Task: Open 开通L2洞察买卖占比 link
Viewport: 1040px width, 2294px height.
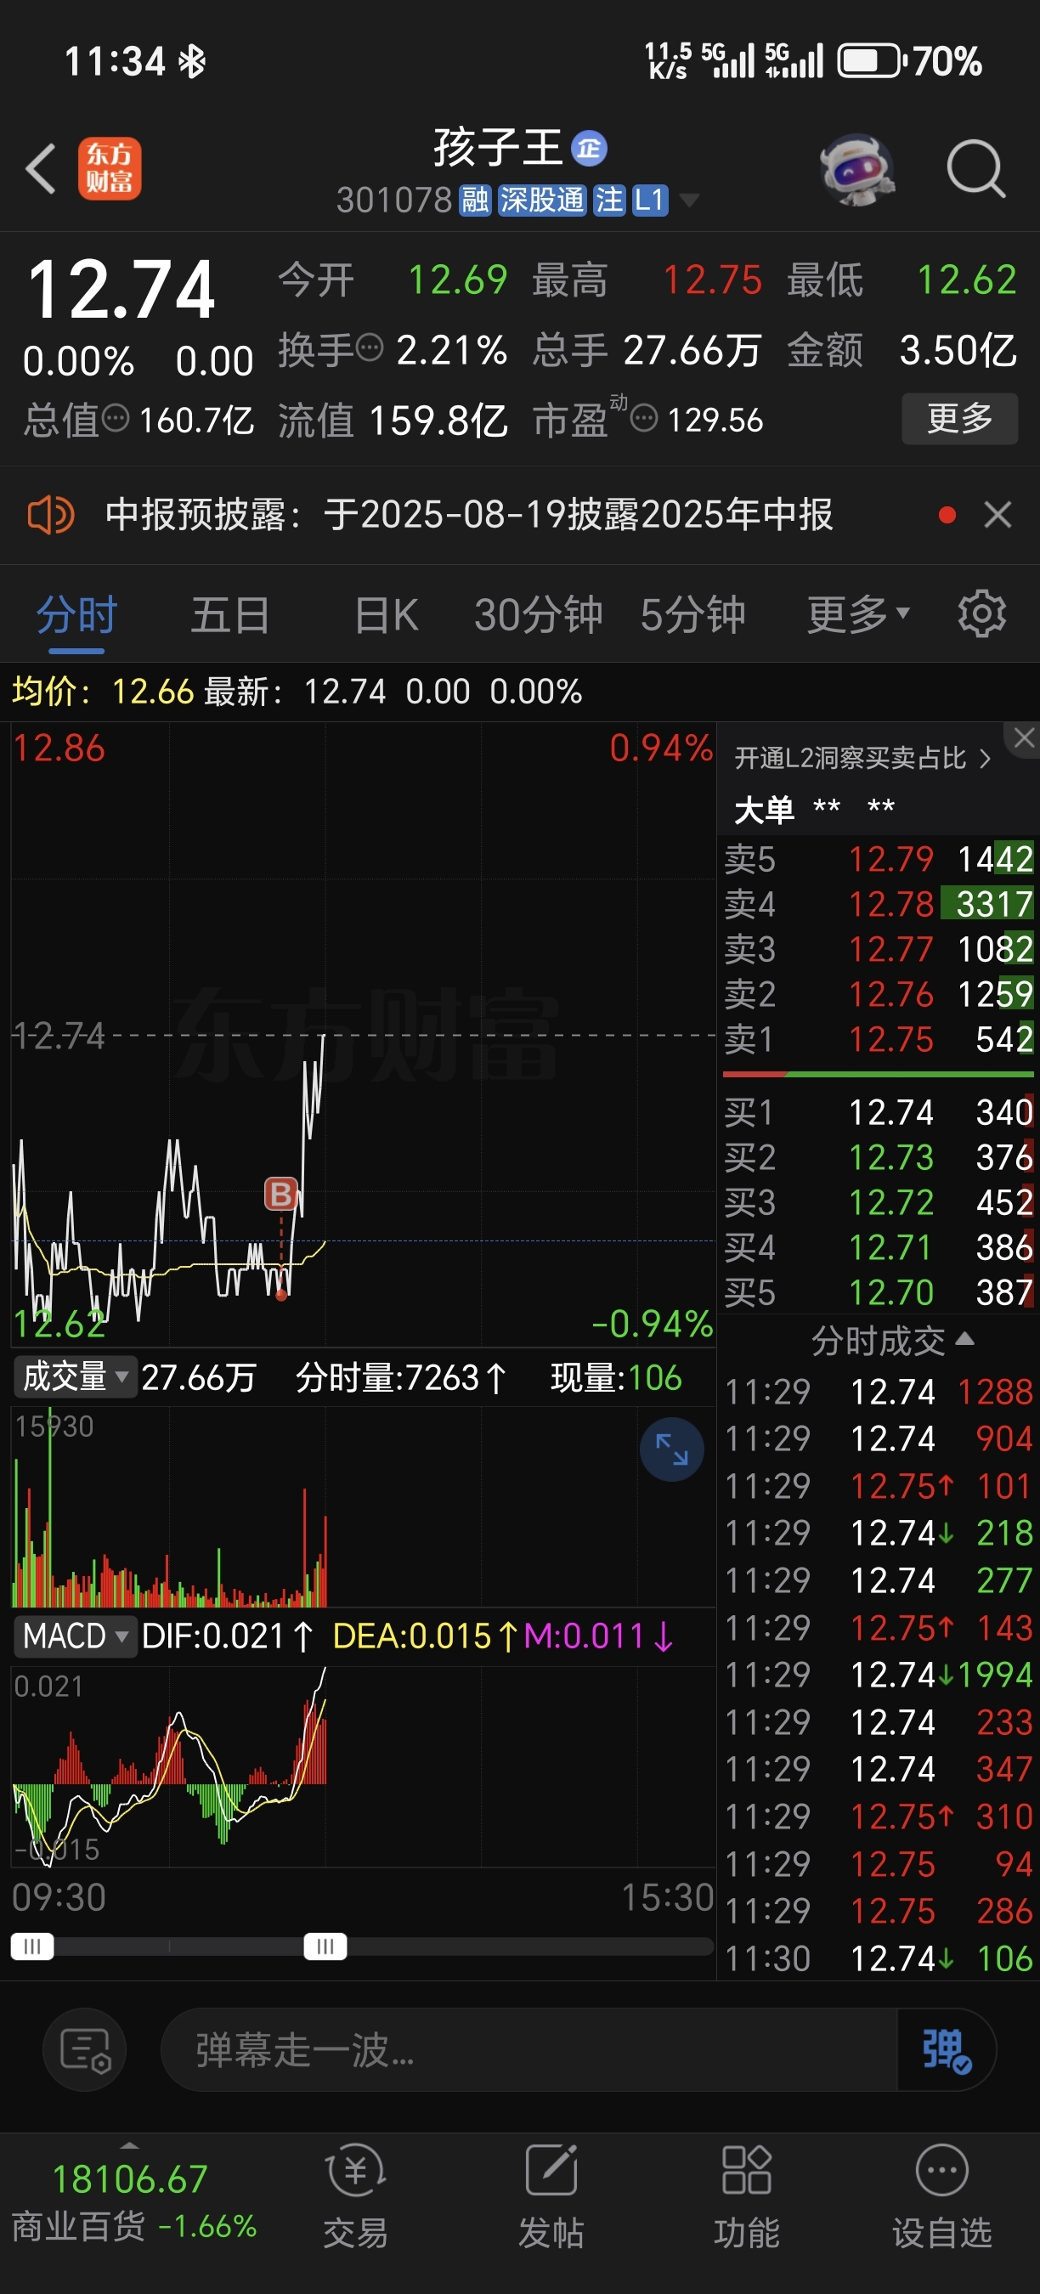Action: click(x=862, y=758)
